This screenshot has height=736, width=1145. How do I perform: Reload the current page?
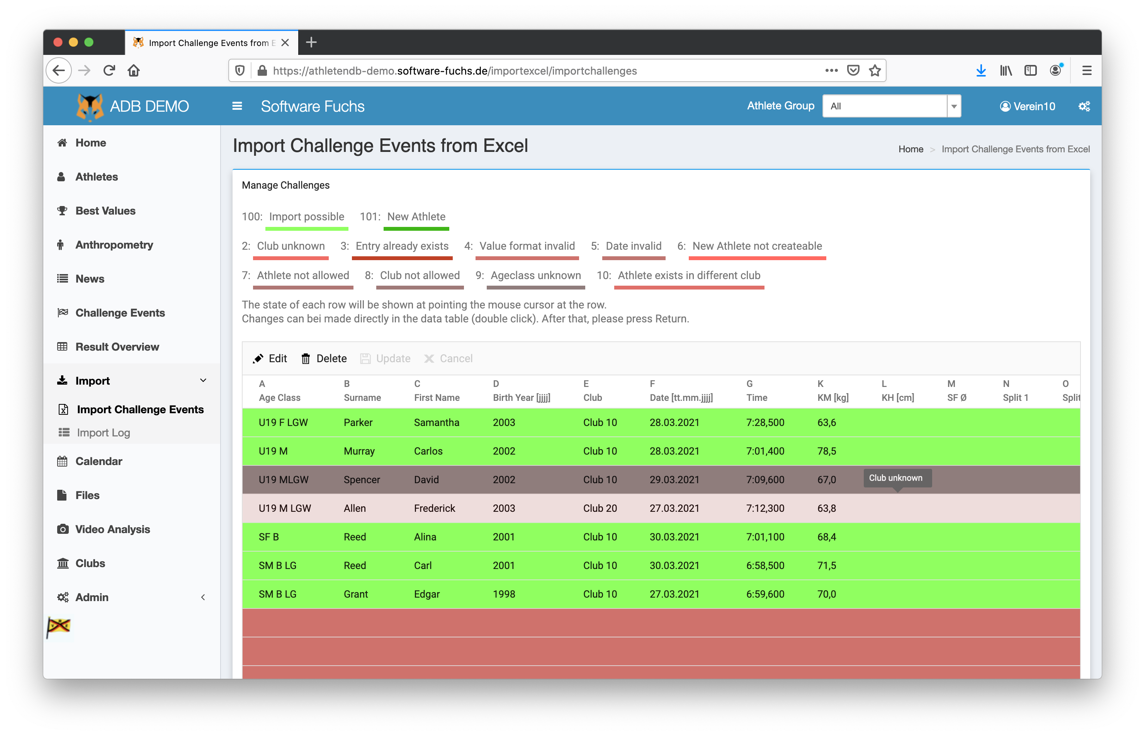pyautogui.click(x=109, y=71)
